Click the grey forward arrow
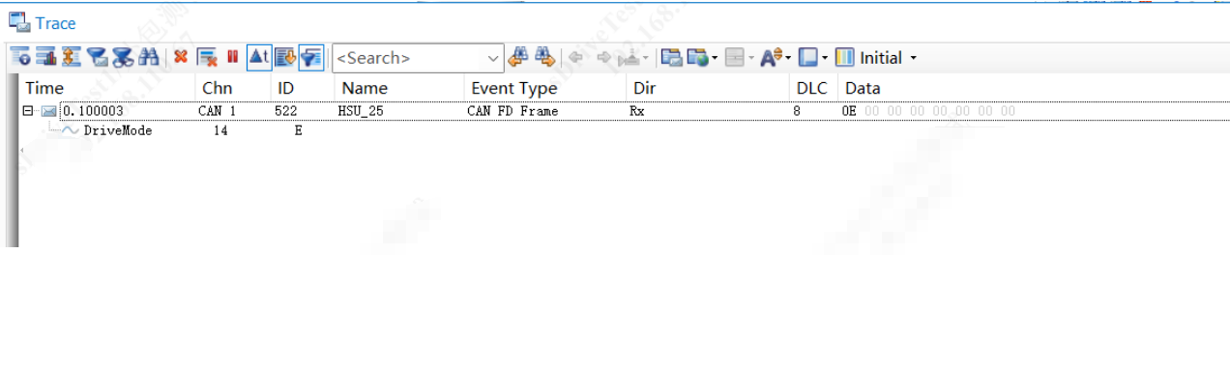1230x366 pixels. pyautogui.click(x=604, y=58)
